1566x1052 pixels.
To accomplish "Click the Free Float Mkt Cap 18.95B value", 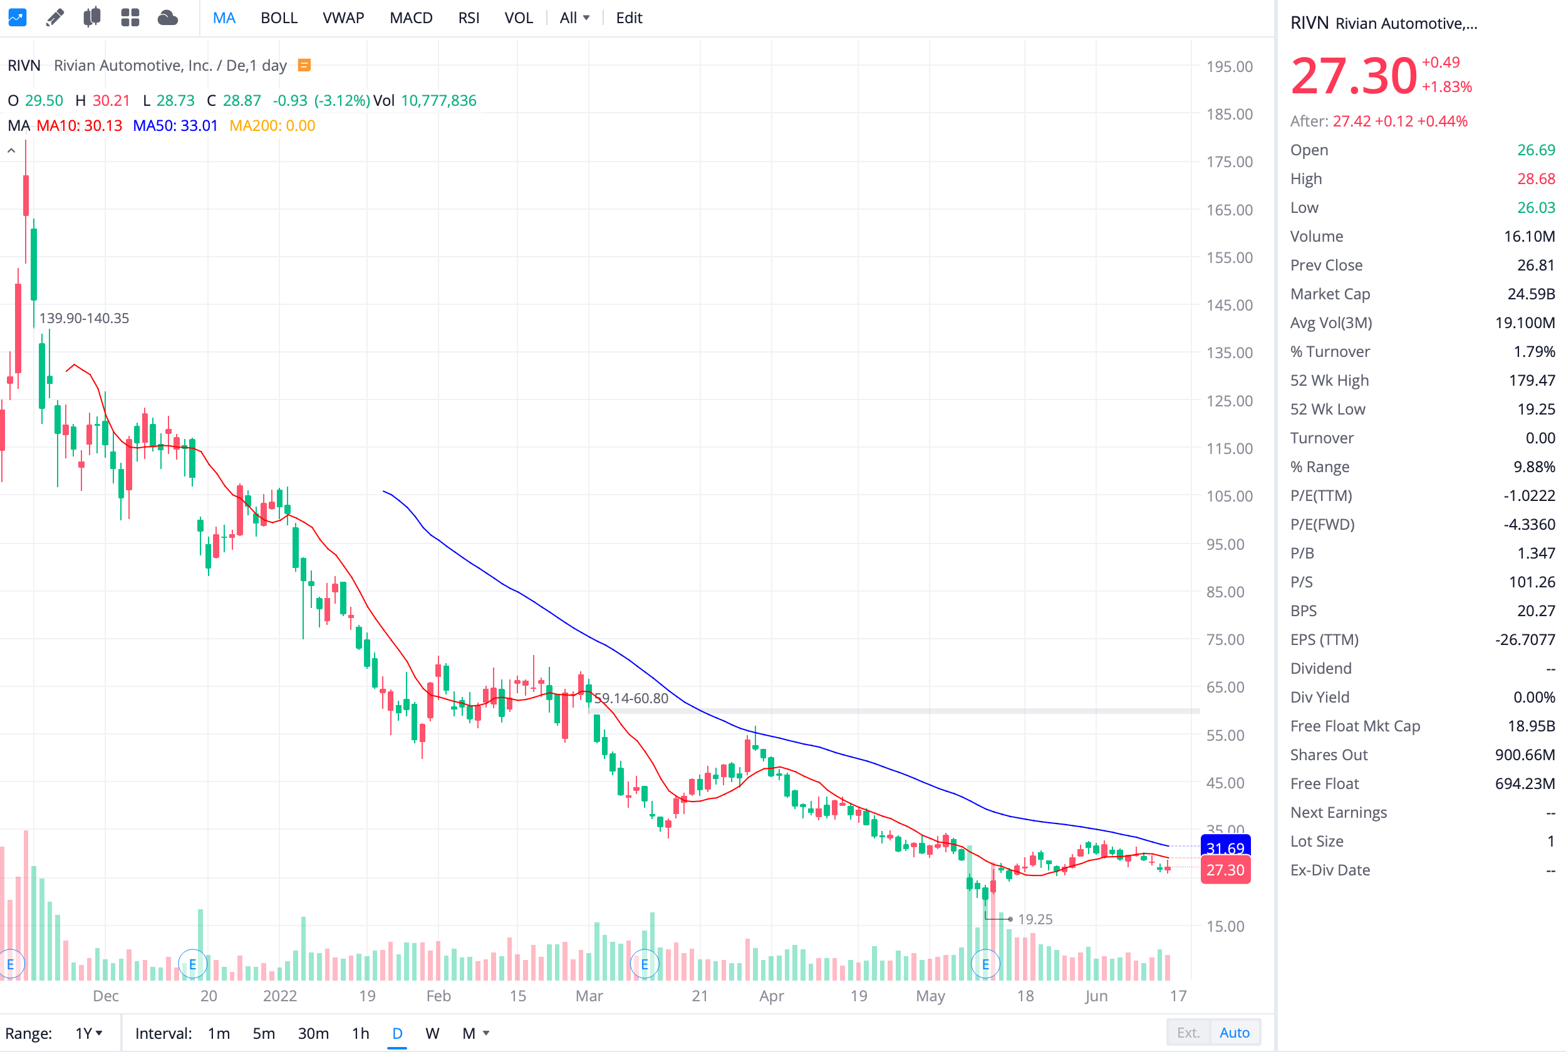I will pos(1531,726).
